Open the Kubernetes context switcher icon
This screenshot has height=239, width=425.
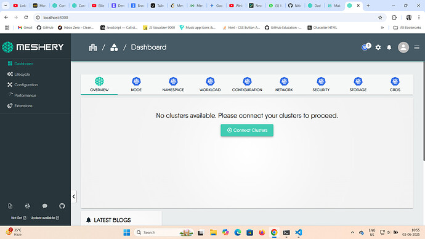coord(366,47)
